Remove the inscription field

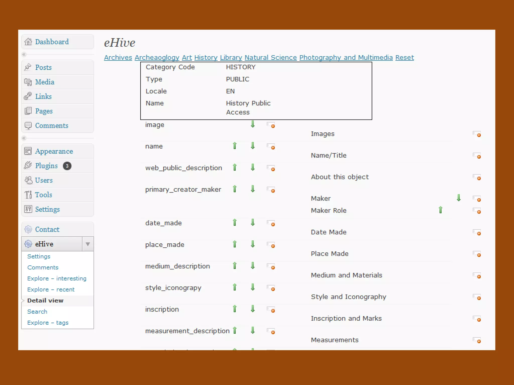coord(271,309)
